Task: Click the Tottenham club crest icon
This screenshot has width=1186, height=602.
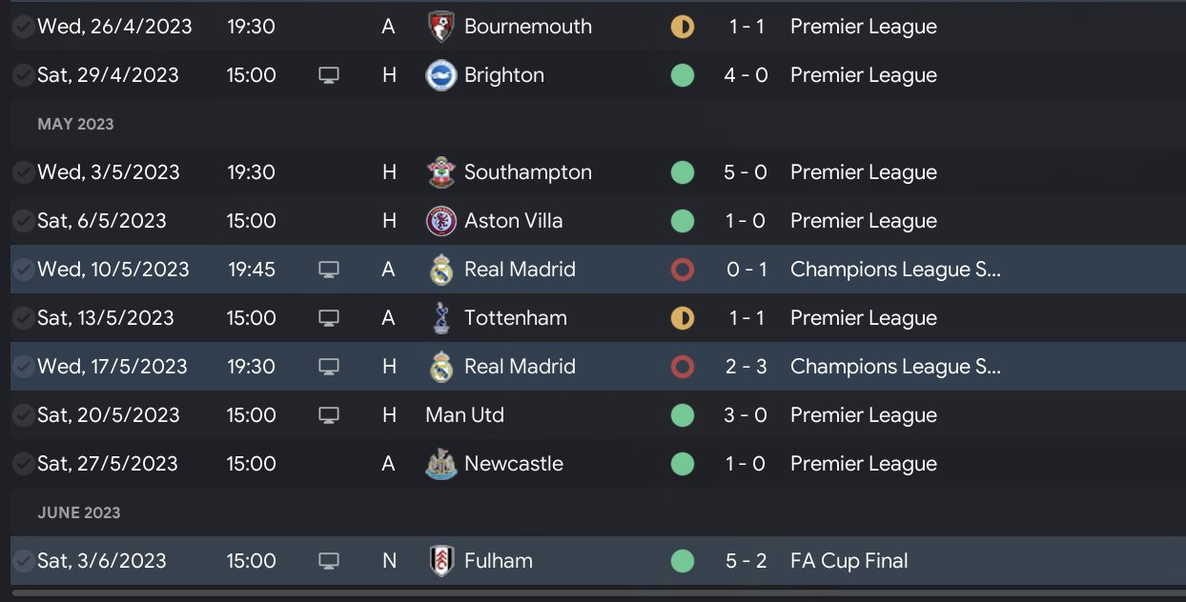Action: (440, 318)
